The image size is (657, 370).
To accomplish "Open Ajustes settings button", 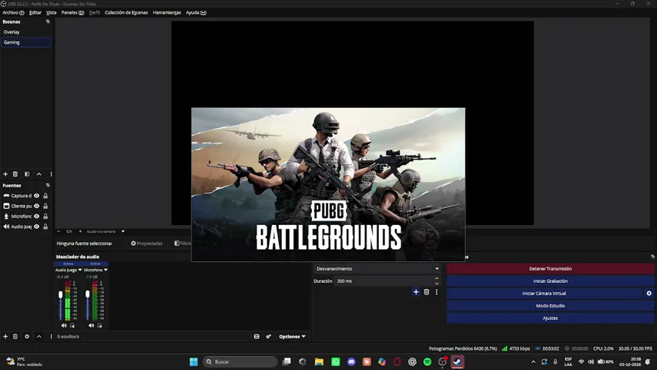I will coord(550,318).
